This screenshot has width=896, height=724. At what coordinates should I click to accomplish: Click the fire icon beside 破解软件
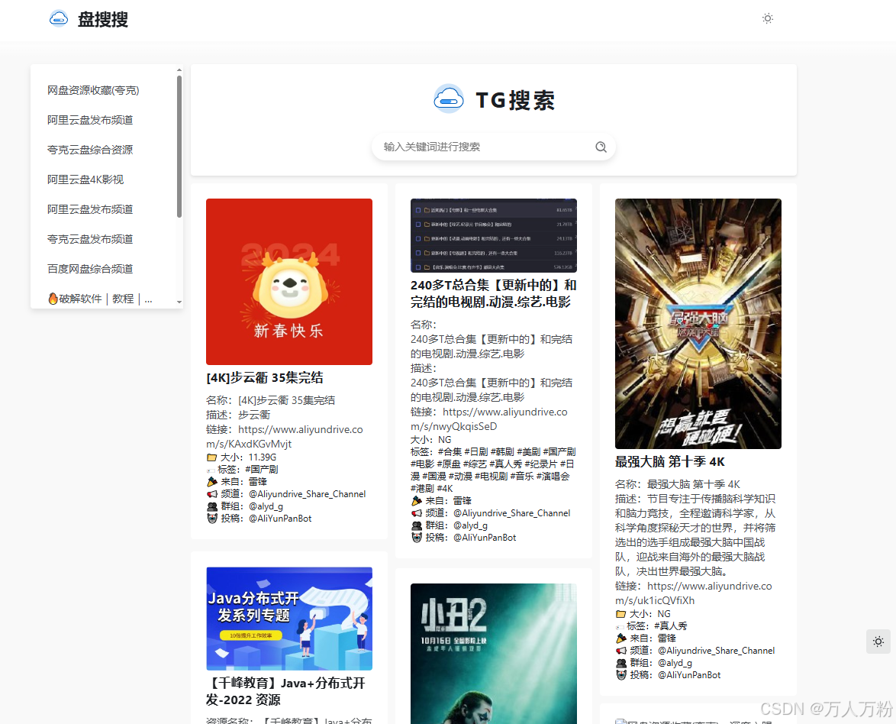tap(53, 299)
